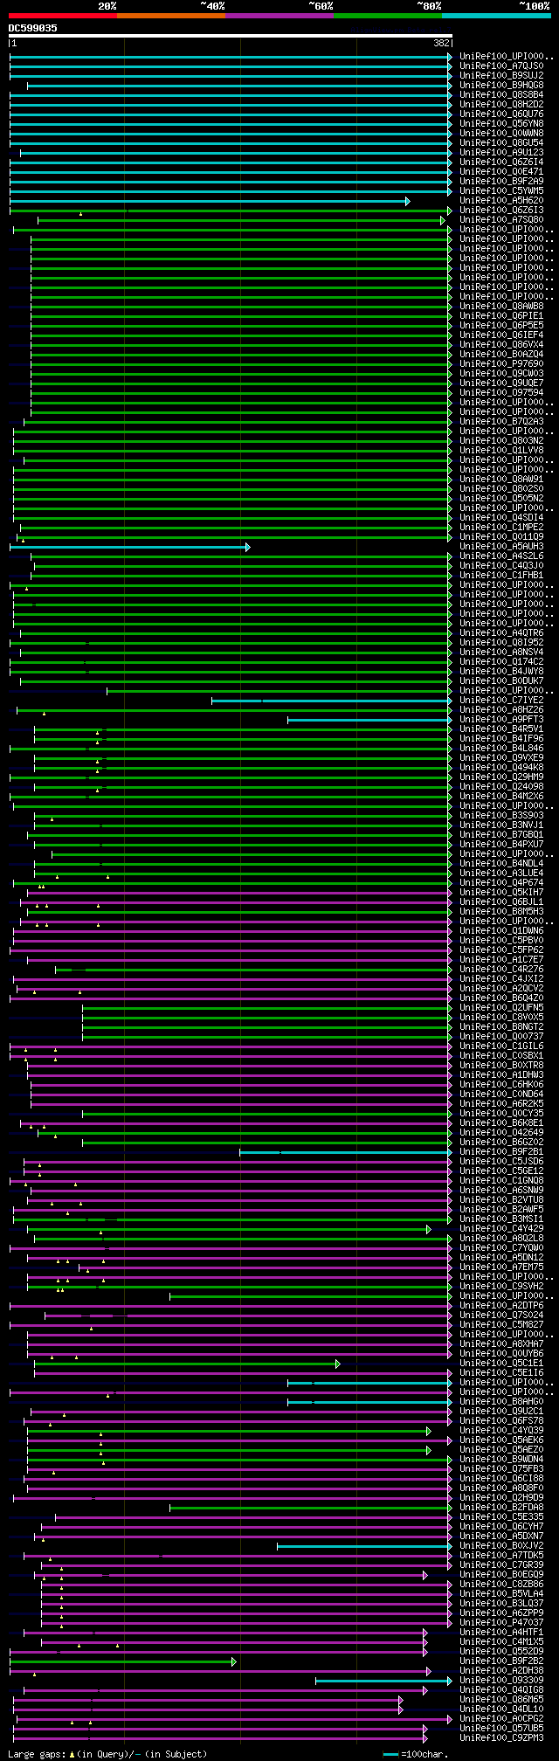This screenshot has height=1761, width=559.
Task: Click the short green bar for UniRef100_B9F2B2
Action: pos(123,1661)
